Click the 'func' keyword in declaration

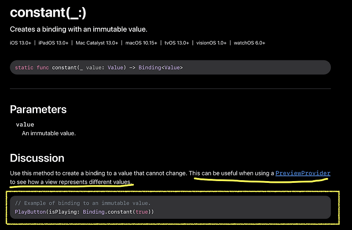click(43, 67)
